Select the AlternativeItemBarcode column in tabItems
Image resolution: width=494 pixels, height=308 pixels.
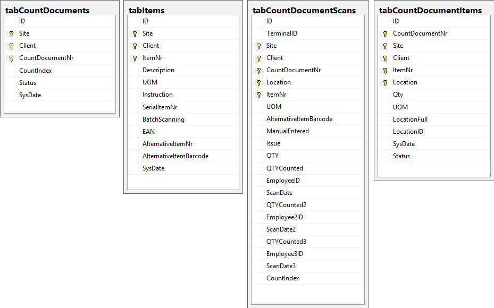point(175,156)
